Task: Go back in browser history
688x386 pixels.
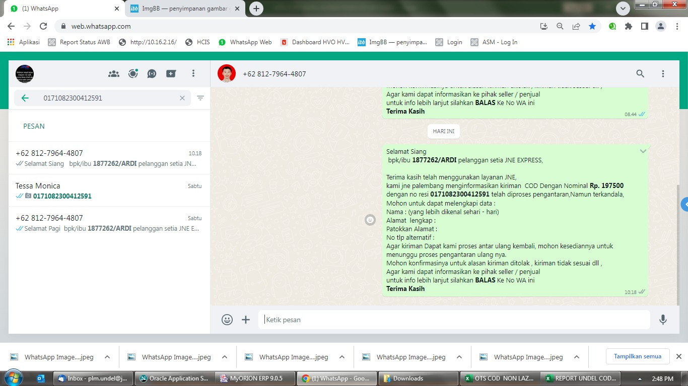Action: click(11, 26)
